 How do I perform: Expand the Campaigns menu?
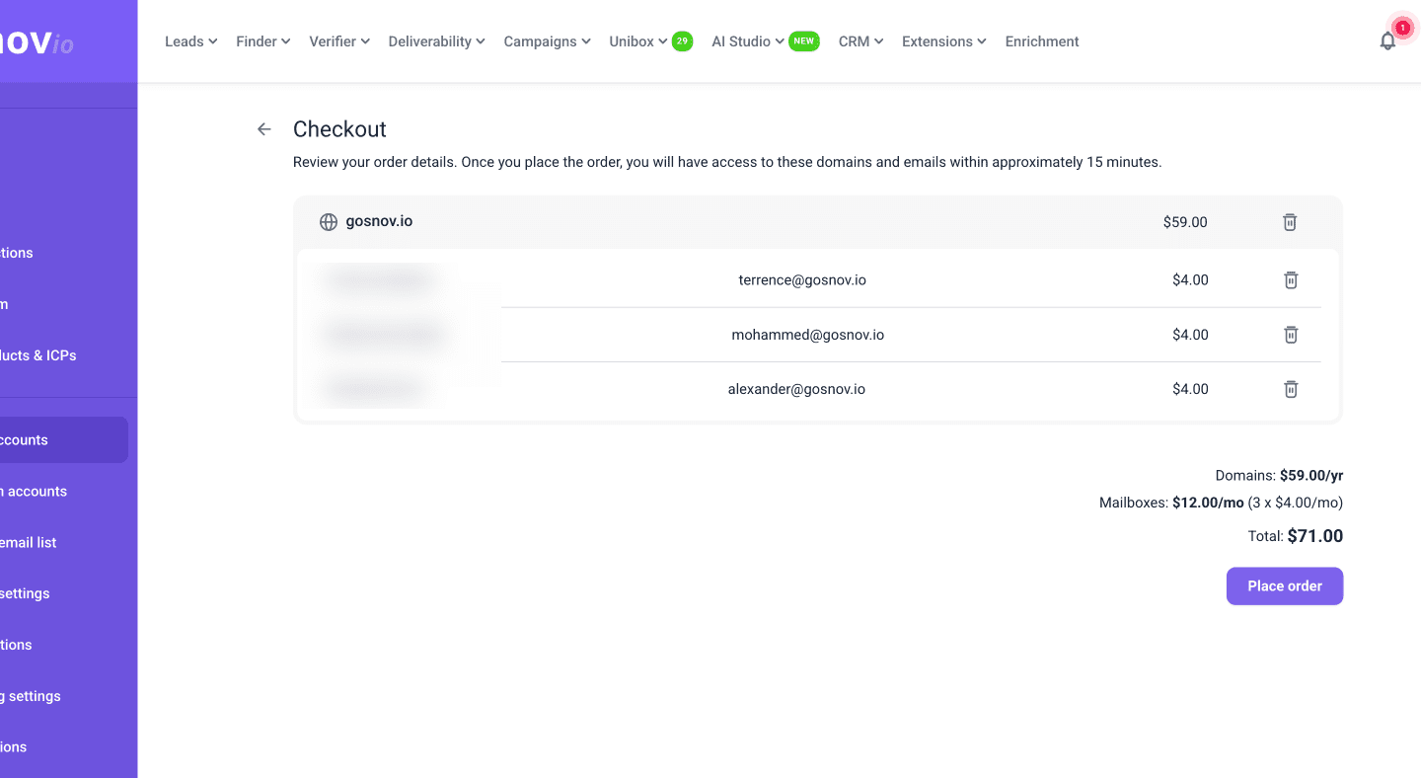click(x=547, y=41)
